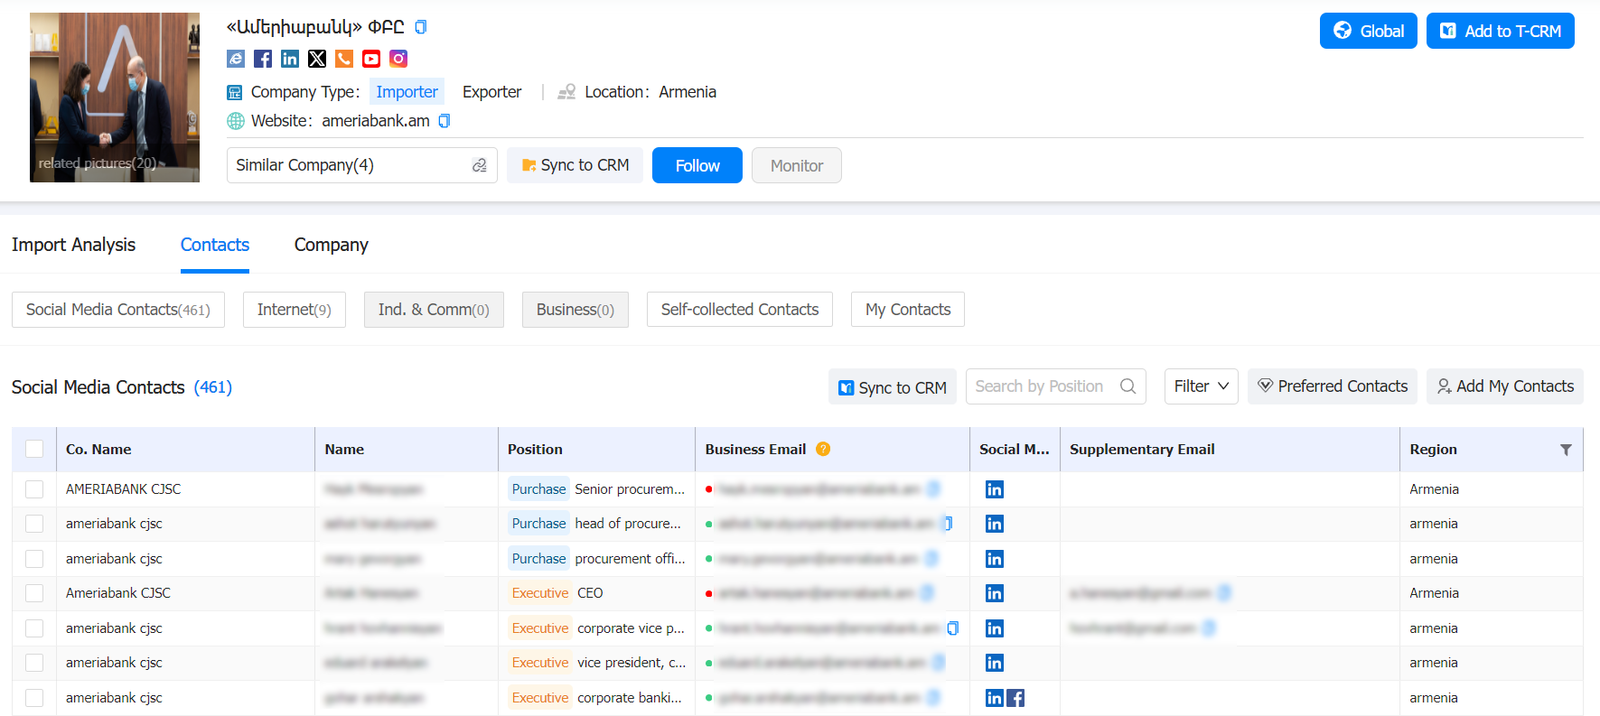Click the Monitor button

[797, 165]
